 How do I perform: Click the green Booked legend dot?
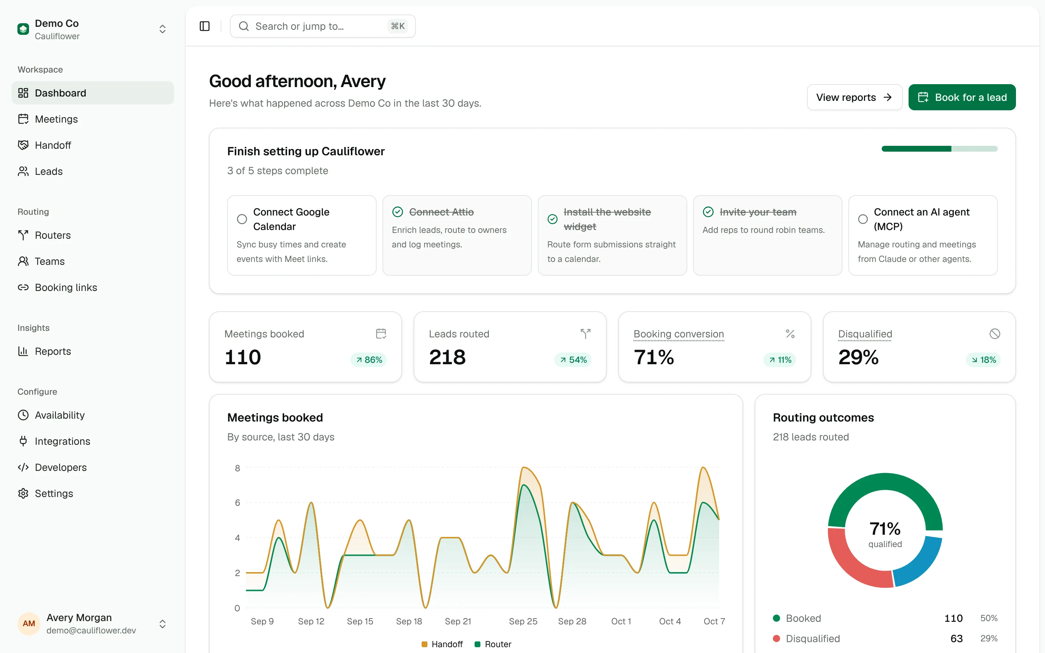(776, 618)
